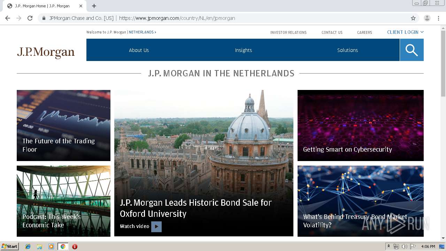Open the Getting Smart on Cybersecurity tile
This screenshot has width=446, height=251.
(x=361, y=125)
